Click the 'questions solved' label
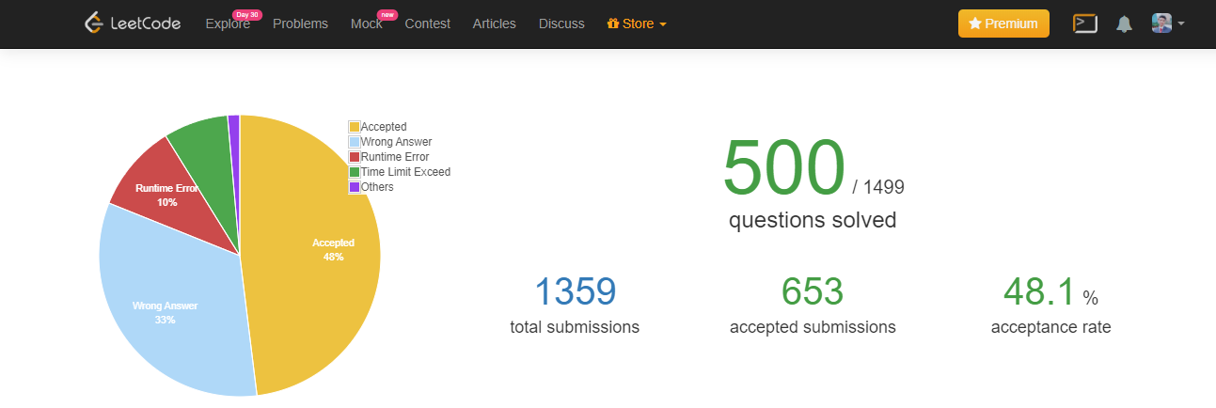 (813, 221)
